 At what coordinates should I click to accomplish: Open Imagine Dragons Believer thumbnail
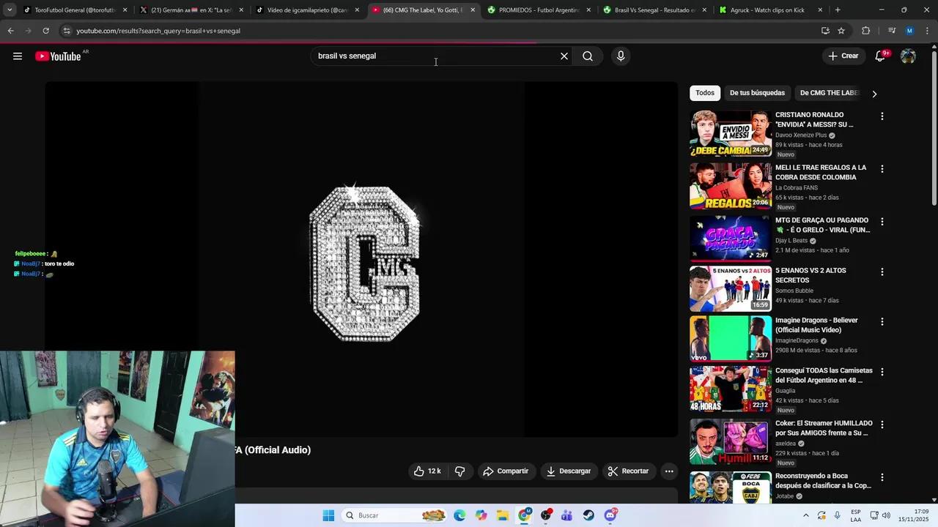pos(731,338)
